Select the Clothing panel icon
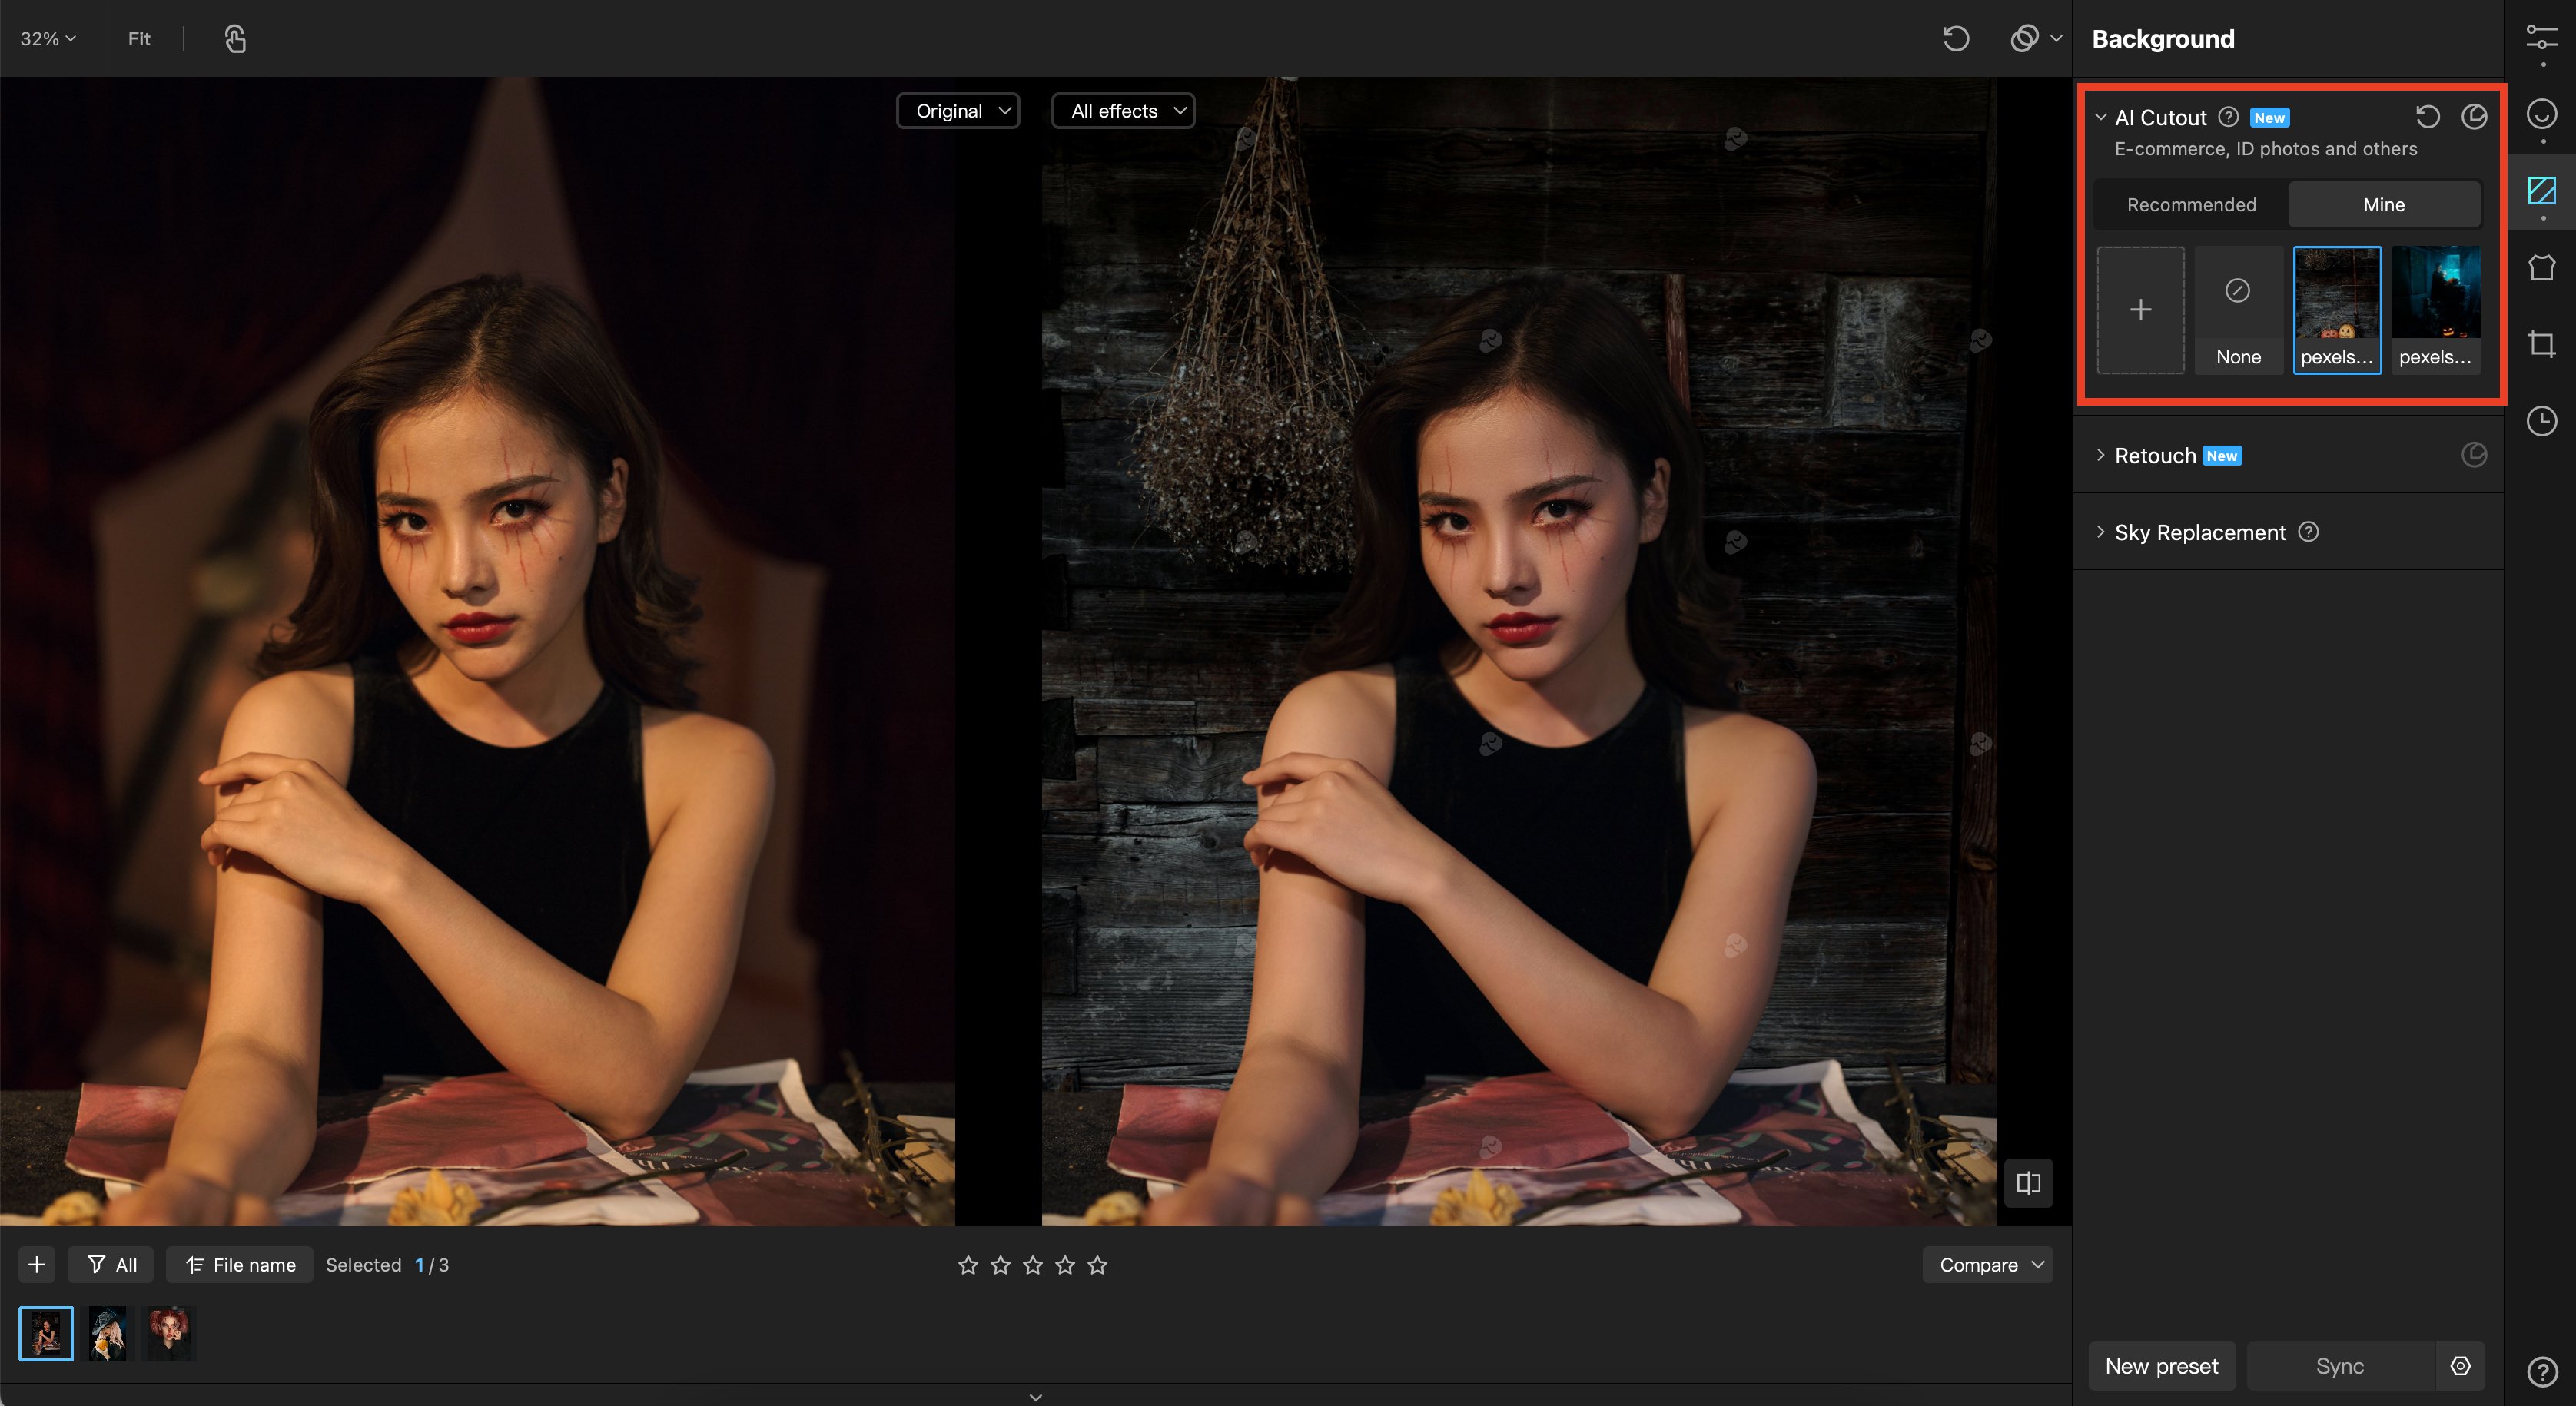The image size is (2576, 1406). pos(2541,267)
